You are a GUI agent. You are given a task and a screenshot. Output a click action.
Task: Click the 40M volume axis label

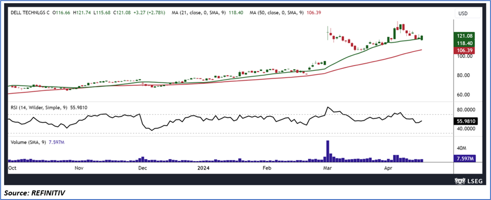pyautogui.click(x=462, y=148)
